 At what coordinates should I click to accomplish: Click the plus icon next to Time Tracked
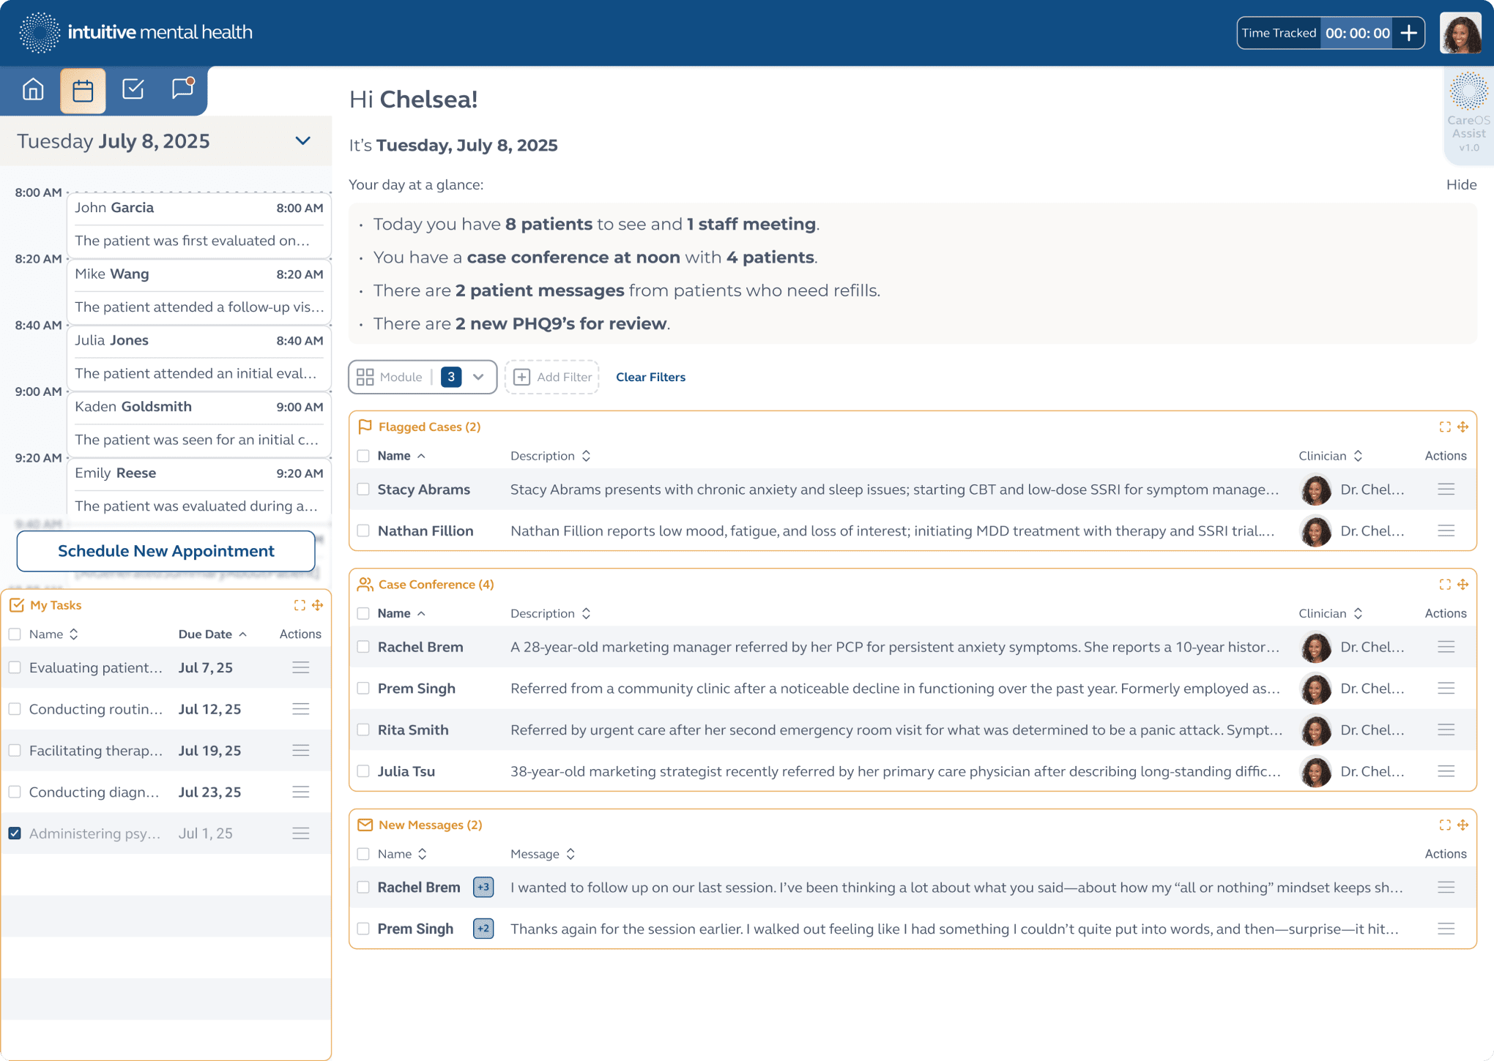coord(1408,32)
